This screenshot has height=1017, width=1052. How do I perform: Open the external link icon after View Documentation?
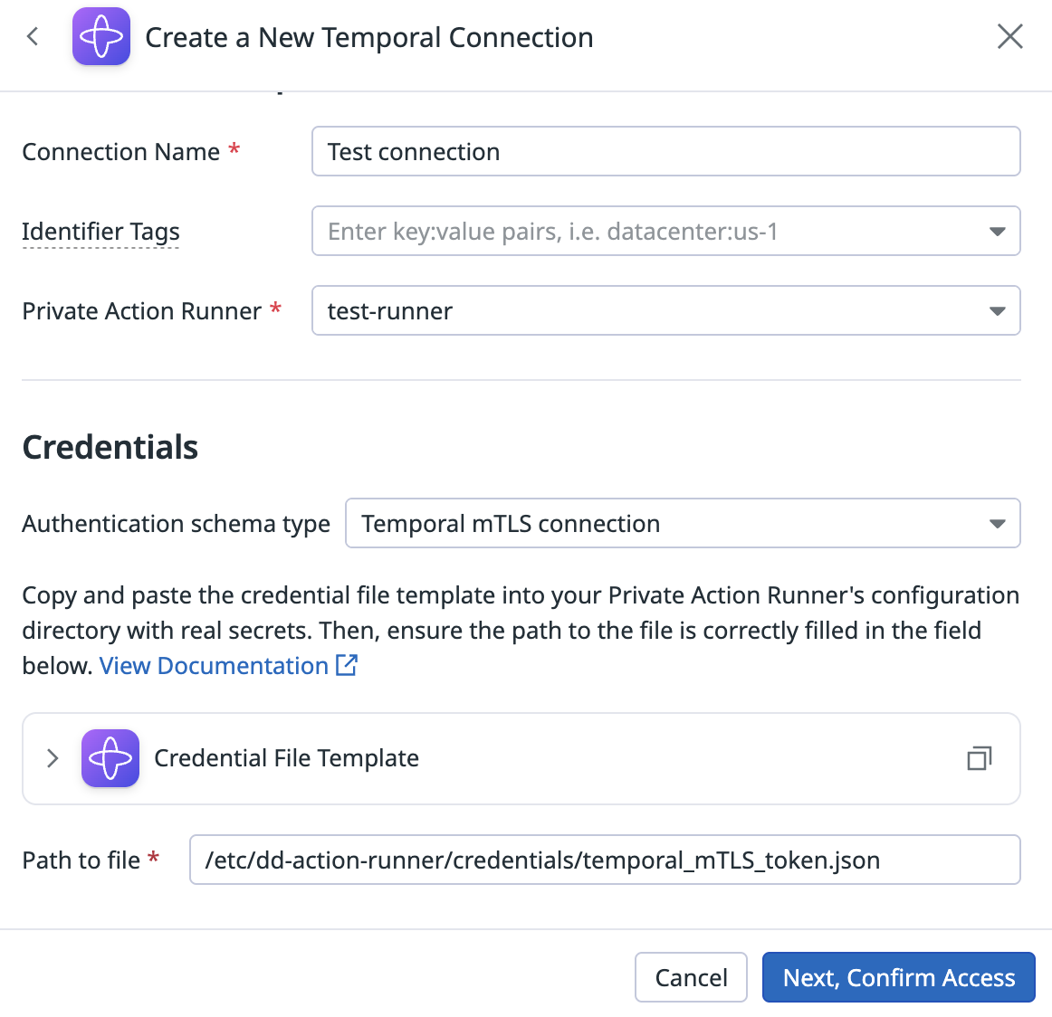pyautogui.click(x=346, y=665)
